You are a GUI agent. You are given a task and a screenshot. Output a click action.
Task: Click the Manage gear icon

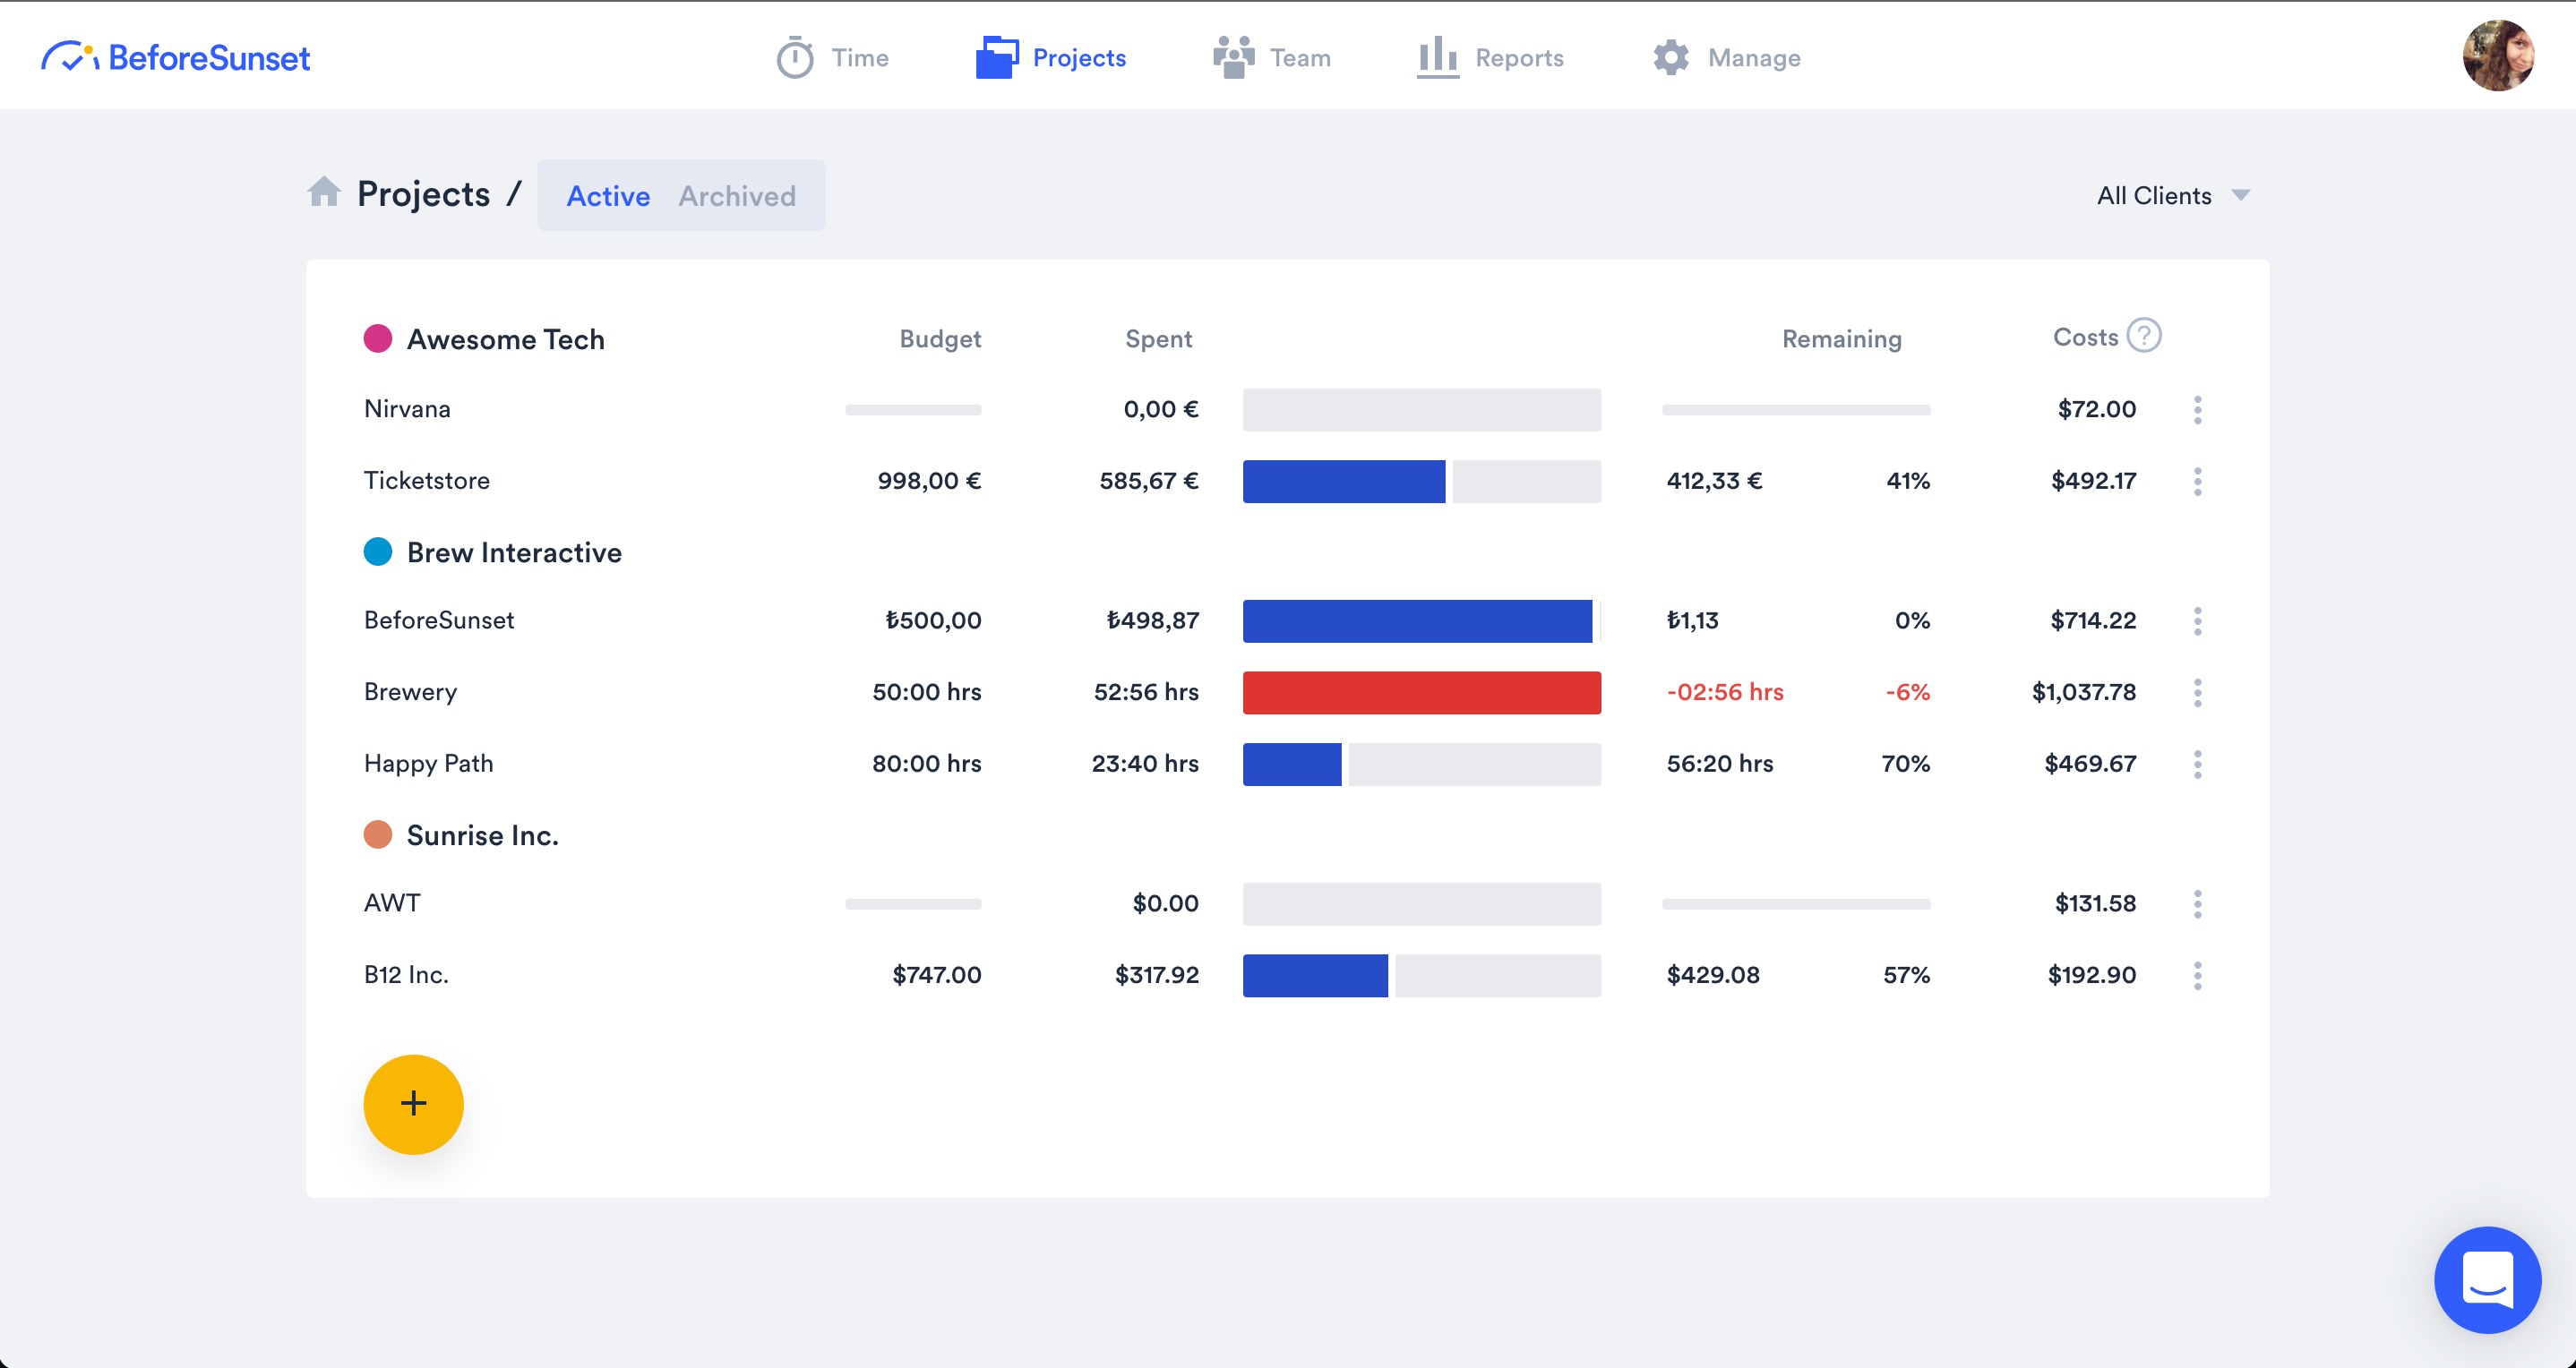[x=1670, y=57]
